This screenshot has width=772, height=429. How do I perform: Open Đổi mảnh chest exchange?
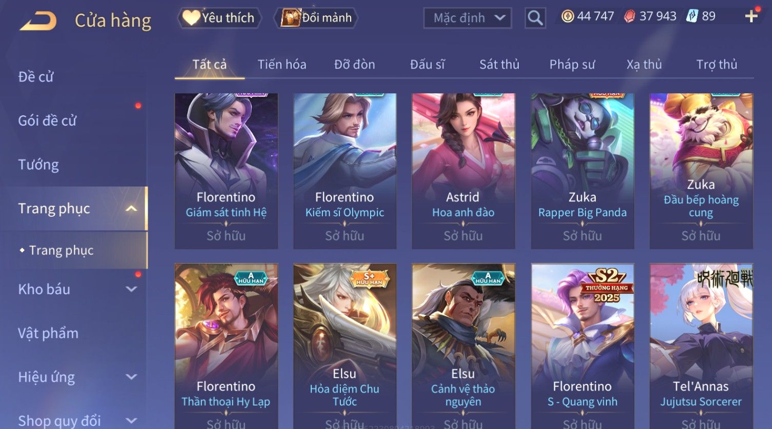317,18
